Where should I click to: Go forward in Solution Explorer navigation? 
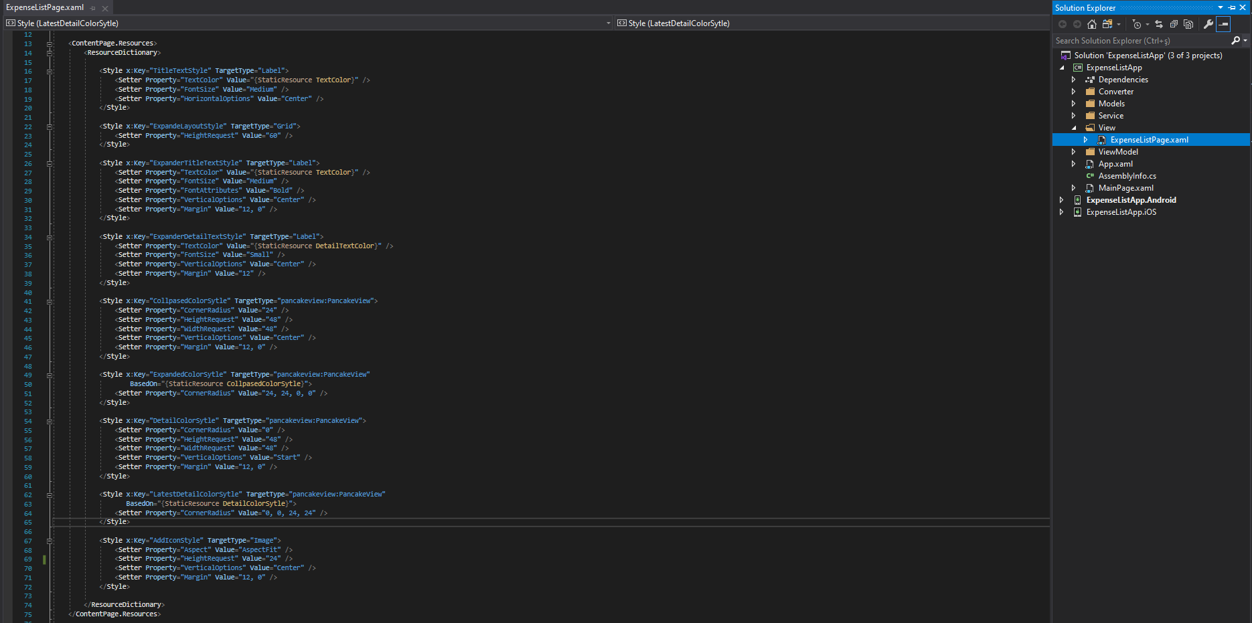(1077, 24)
